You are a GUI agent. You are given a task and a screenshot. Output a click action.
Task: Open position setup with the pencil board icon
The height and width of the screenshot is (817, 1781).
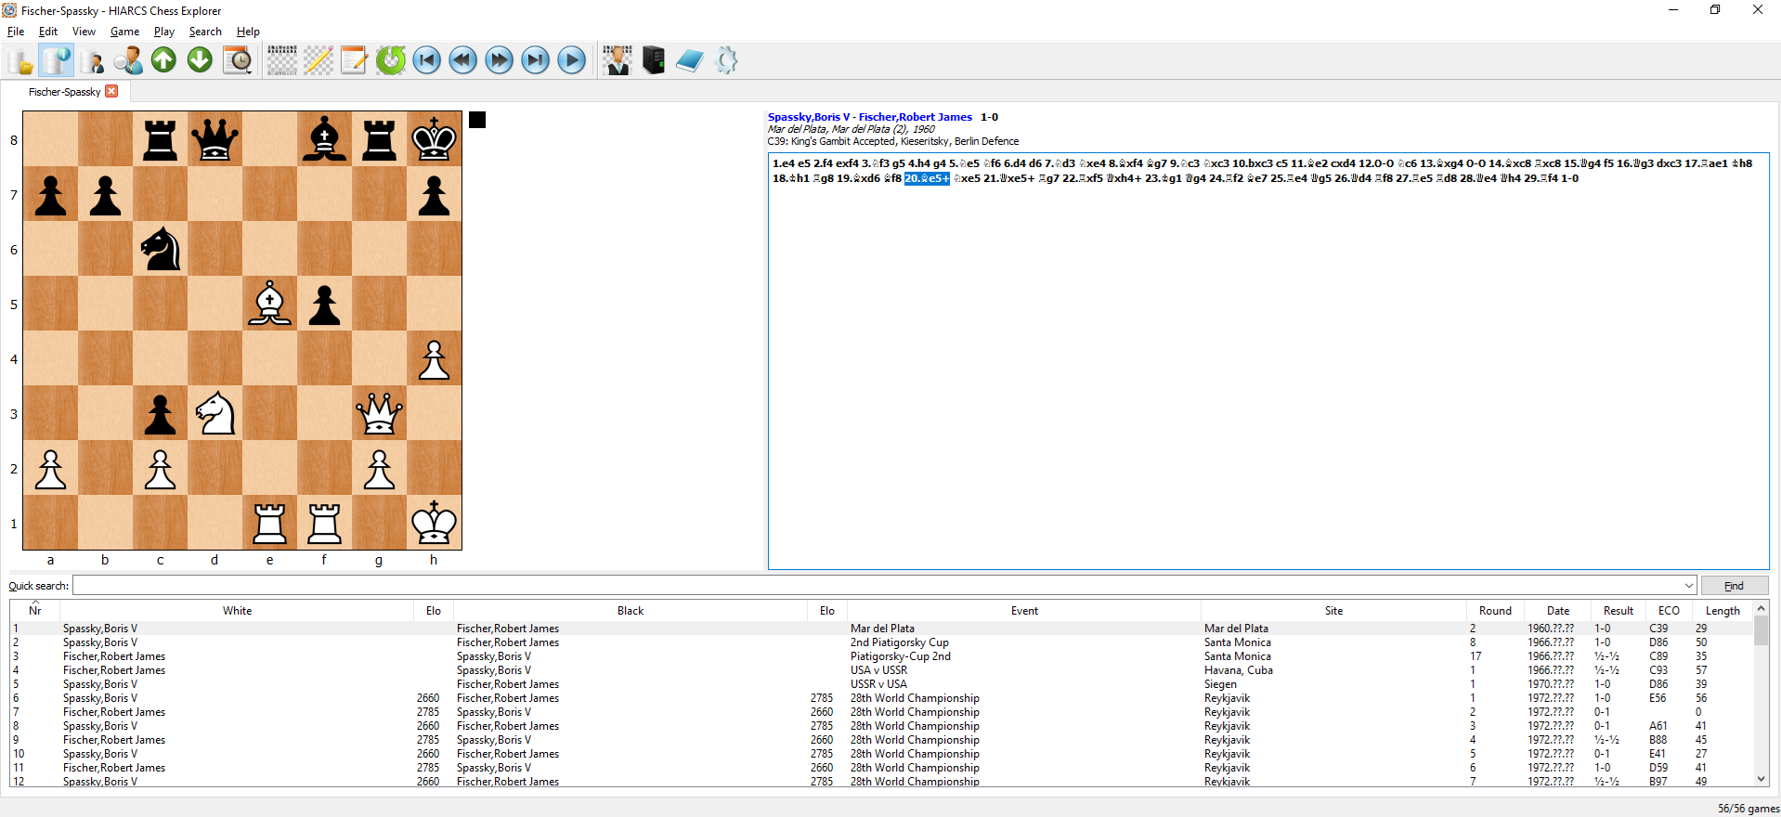[x=318, y=61]
